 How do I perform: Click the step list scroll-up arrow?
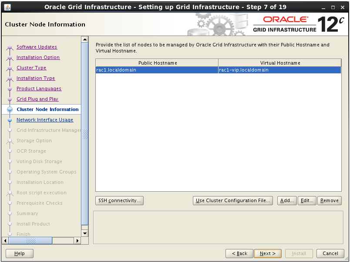tap(85, 39)
